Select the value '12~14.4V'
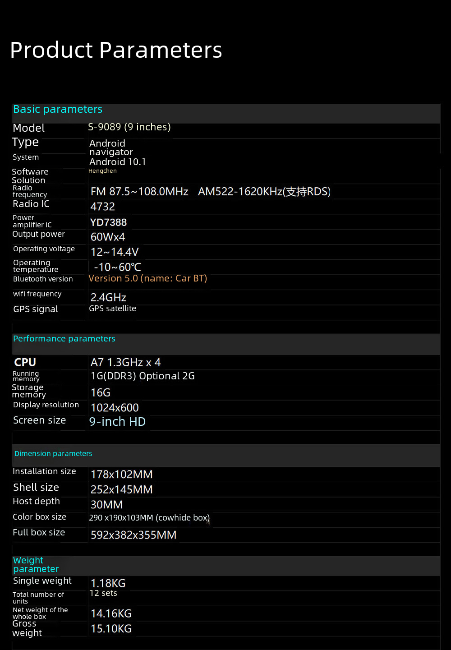This screenshot has height=650, width=451. coord(115,252)
